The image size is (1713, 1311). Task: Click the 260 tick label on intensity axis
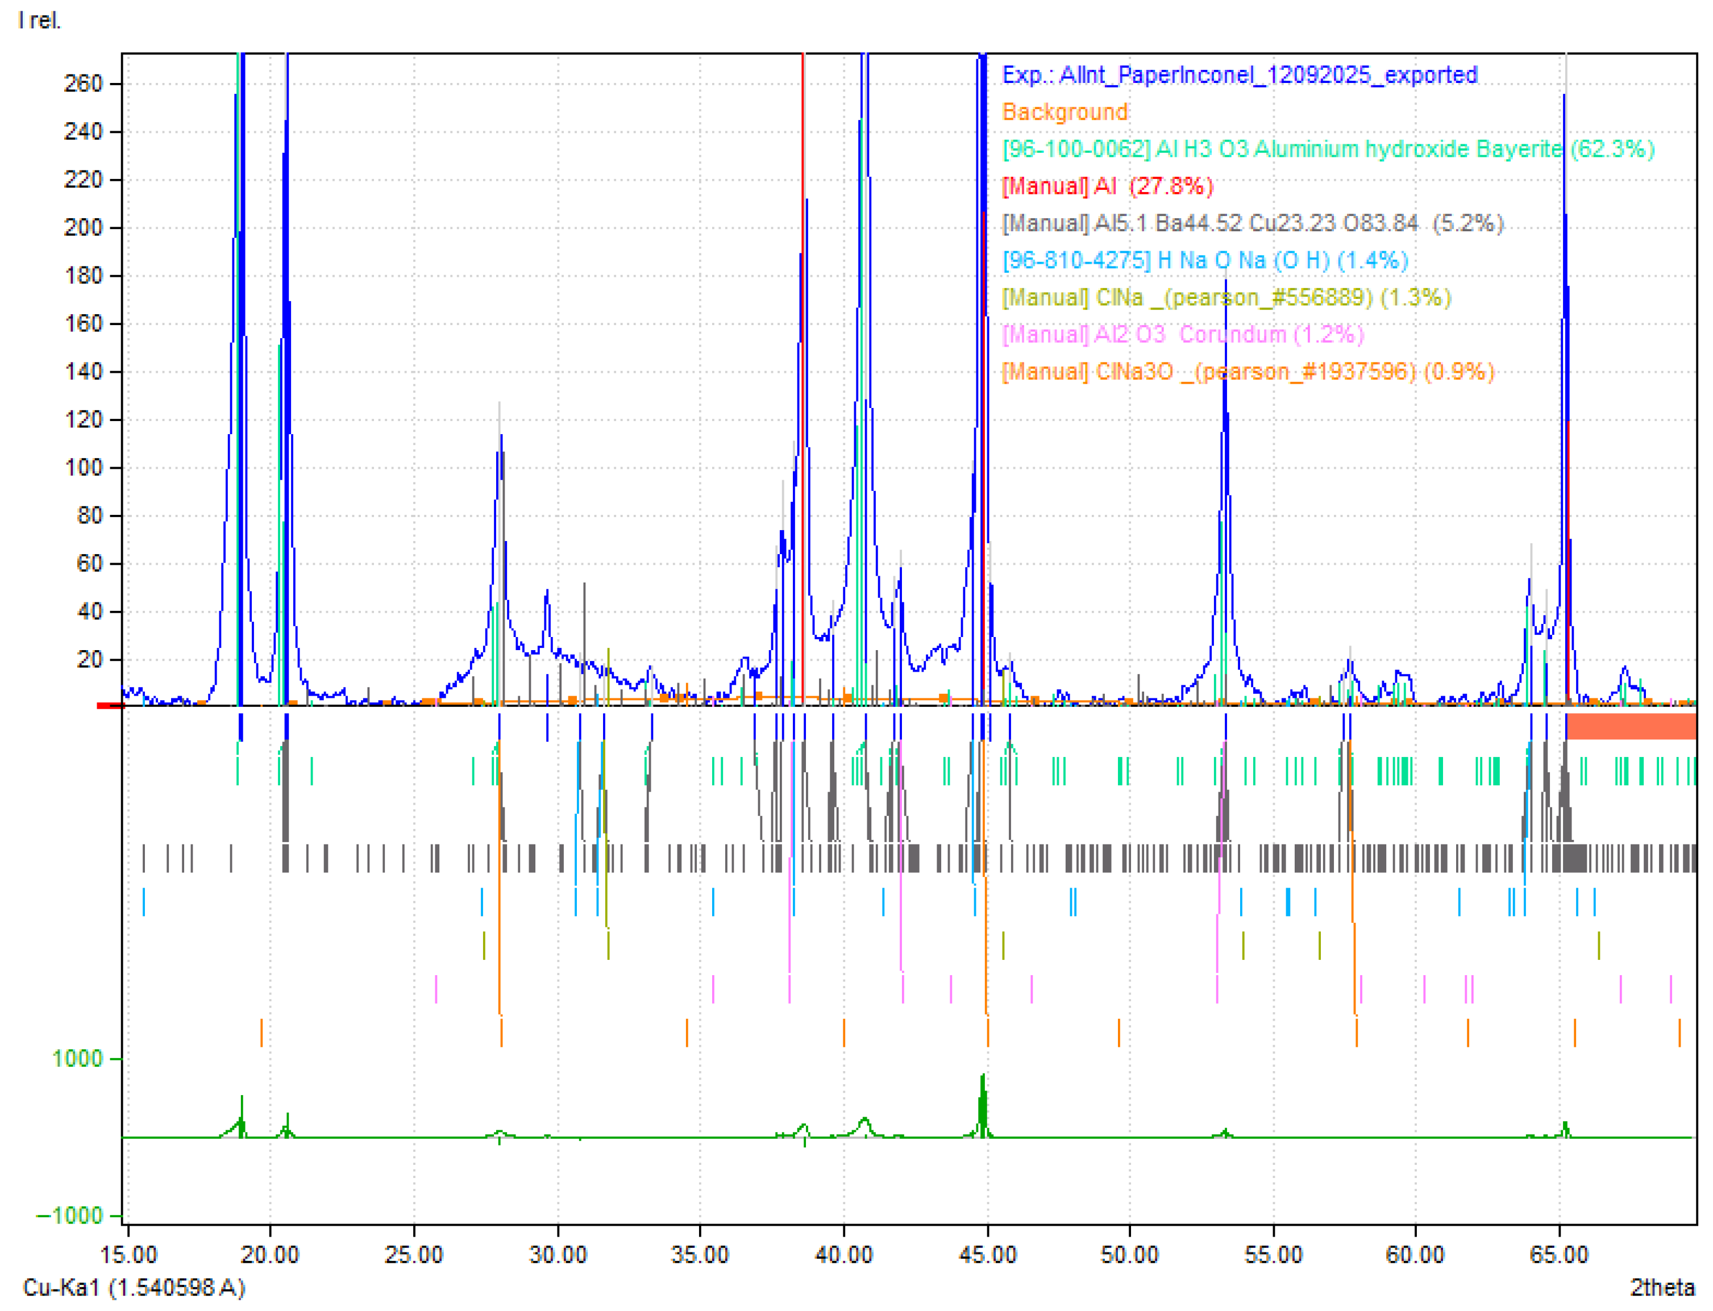[x=83, y=84]
